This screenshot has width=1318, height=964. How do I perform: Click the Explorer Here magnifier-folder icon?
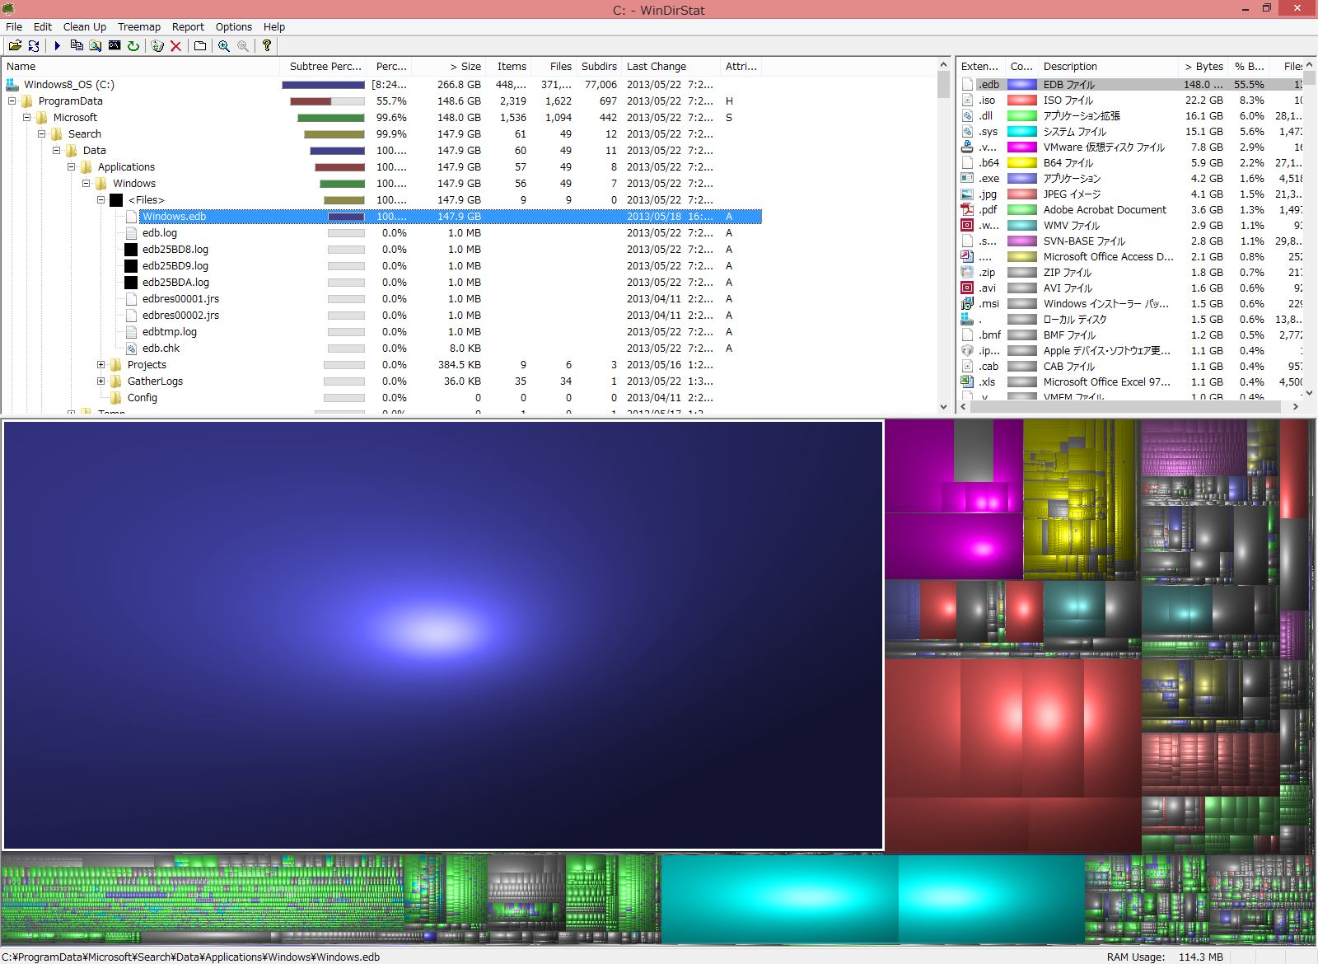pyautogui.click(x=96, y=46)
